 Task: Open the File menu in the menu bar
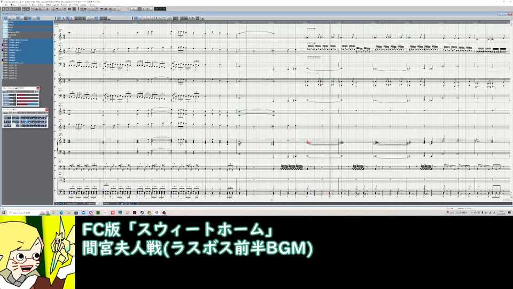pyautogui.click(x=5, y=5)
